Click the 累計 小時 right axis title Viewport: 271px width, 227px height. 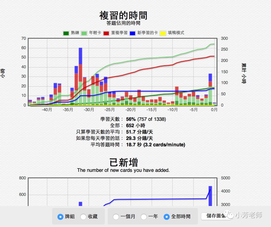(244, 73)
